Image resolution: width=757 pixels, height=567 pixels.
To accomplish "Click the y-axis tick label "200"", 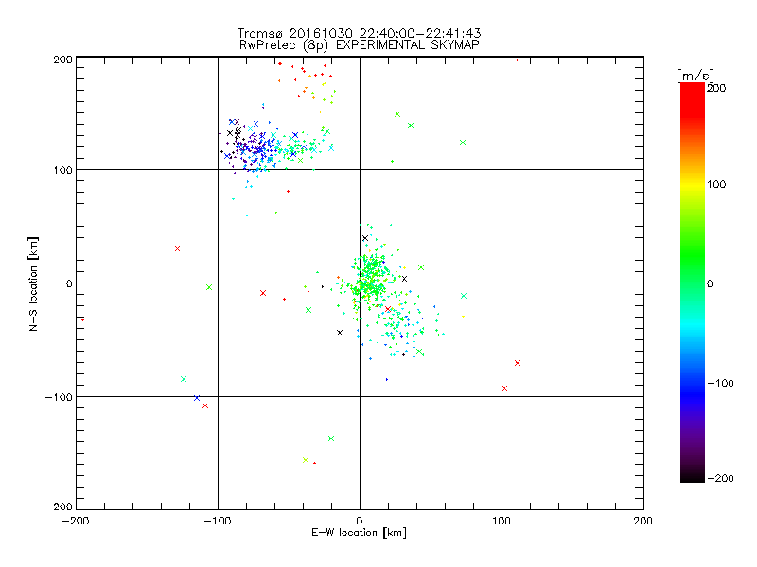I will point(62,60).
